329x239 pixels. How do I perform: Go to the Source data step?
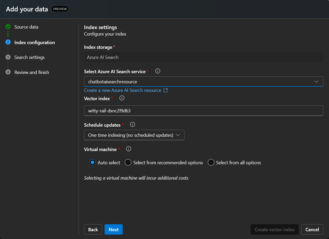[26, 26]
